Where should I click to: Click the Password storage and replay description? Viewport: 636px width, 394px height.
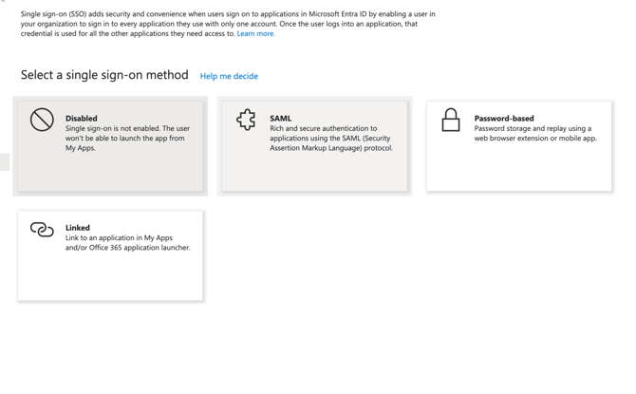click(x=534, y=134)
